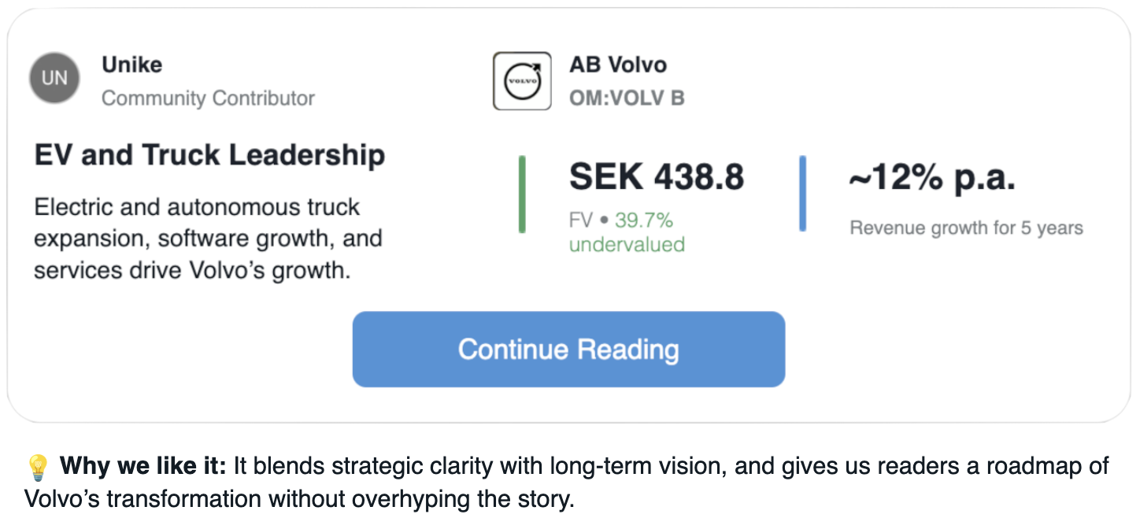Image resolution: width=1140 pixels, height=529 pixels.
Task: Click the Why we like it heading
Action: pos(142,467)
